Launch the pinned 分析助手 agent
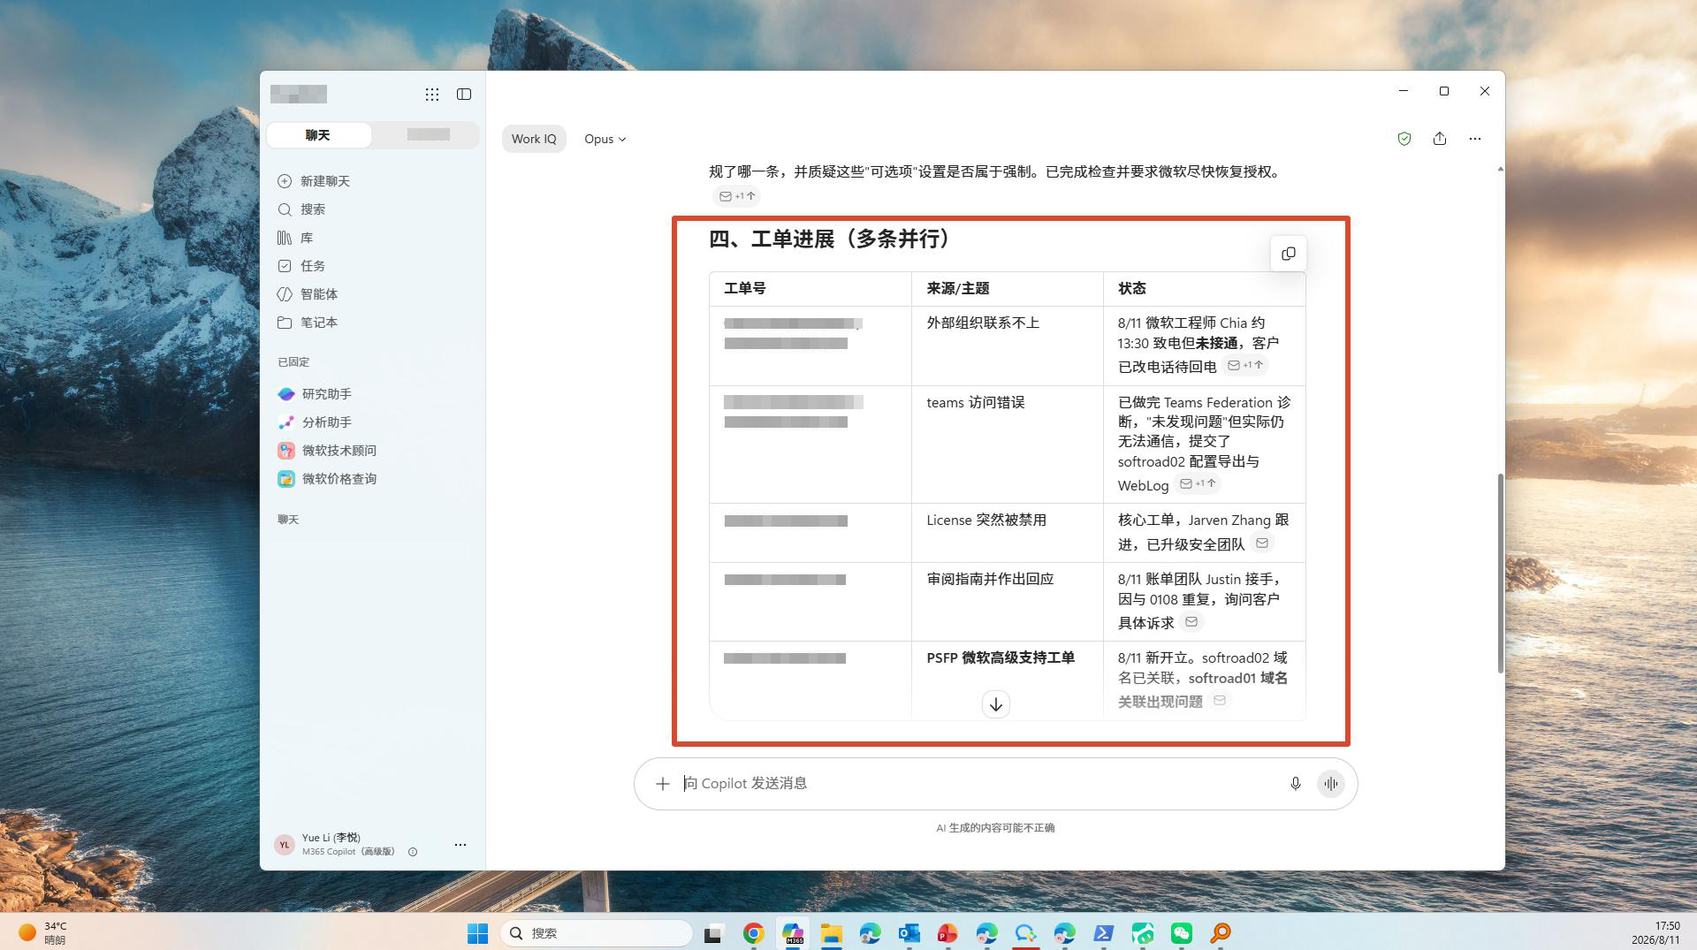The height and width of the screenshot is (950, 1697). point(315,422)
